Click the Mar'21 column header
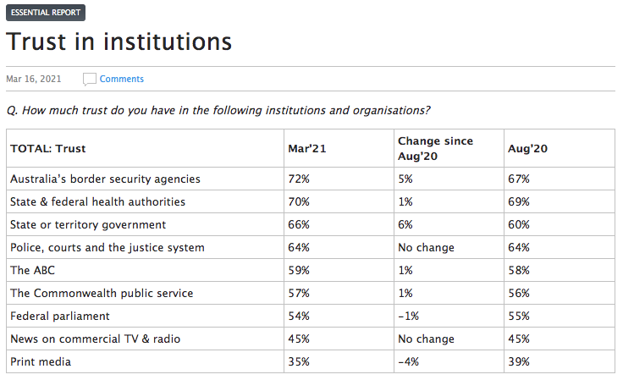 [306, 149]
